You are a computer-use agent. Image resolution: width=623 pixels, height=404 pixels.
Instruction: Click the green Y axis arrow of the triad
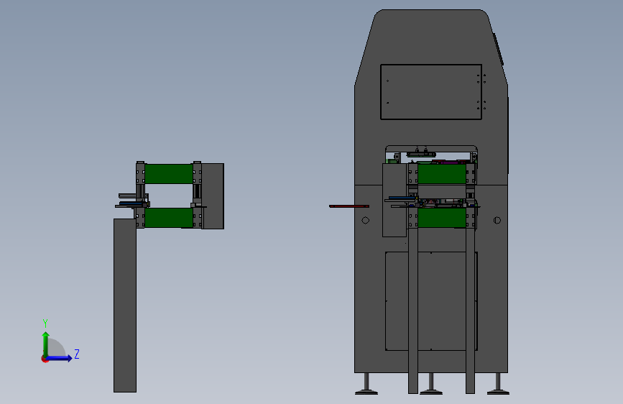(46, 344)
